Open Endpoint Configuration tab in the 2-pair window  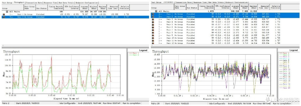pyautogui.click(x=86, y=3)
